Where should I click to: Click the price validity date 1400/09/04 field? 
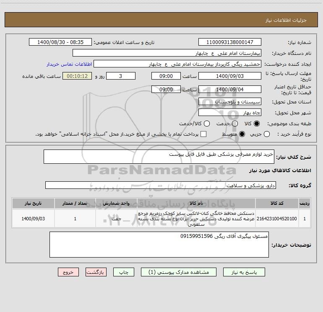tap(230, 89)
